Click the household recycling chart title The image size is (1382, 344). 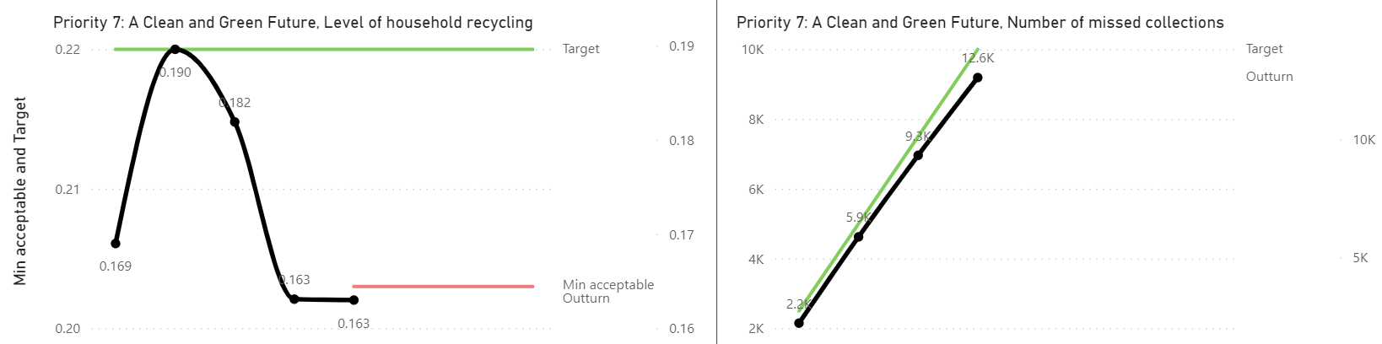[x=293, y=23]
